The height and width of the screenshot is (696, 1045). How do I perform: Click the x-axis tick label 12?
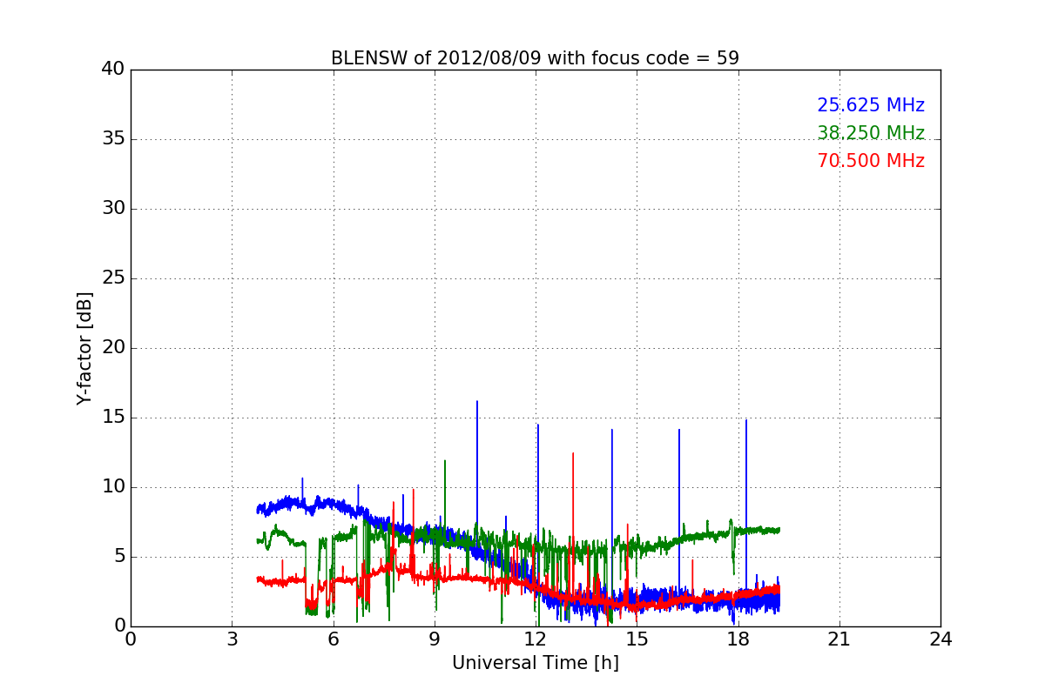click(x=536, y=639)
